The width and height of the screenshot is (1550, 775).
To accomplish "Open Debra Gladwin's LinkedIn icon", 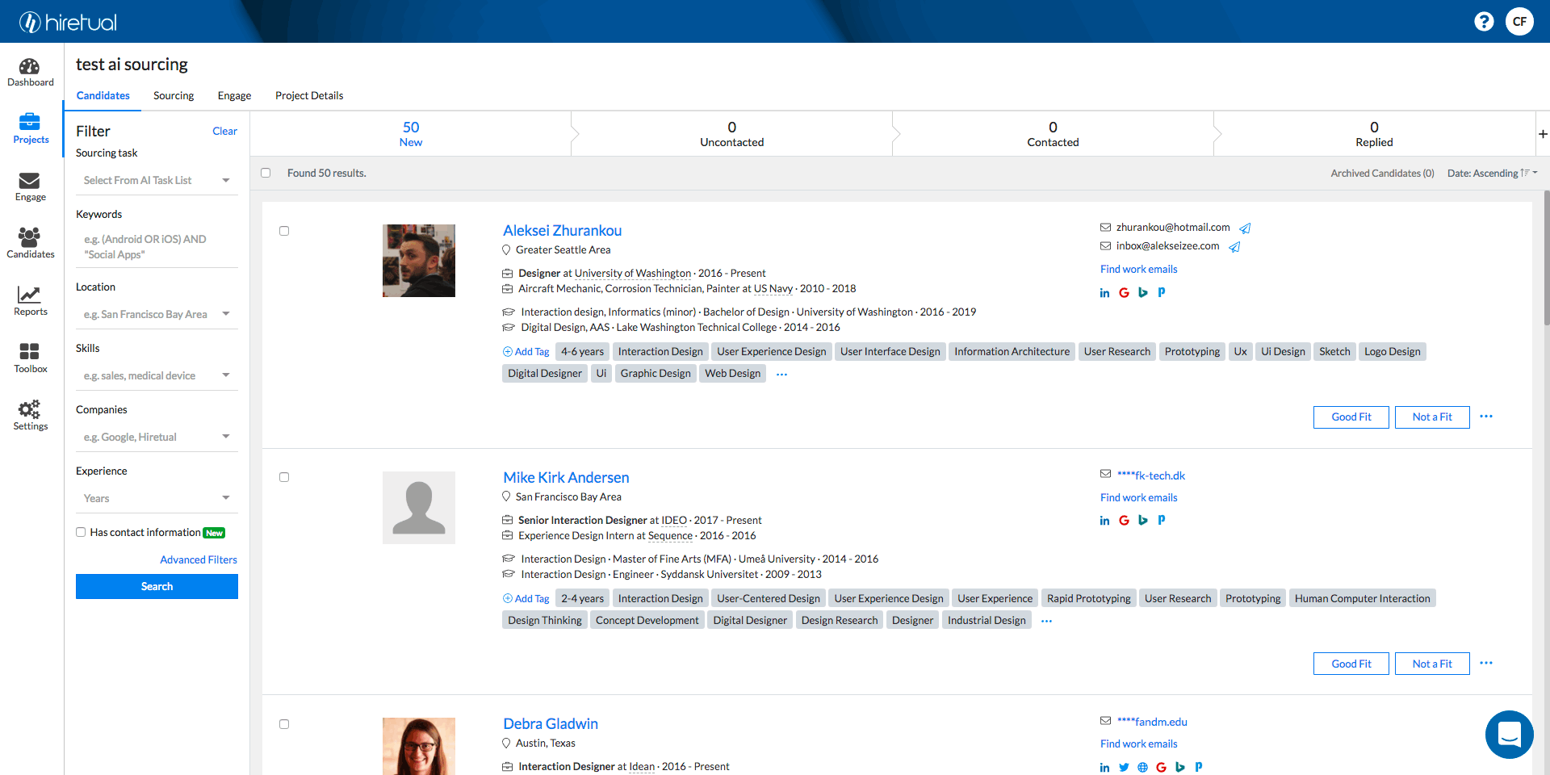I will click(x=1104, y=768).
